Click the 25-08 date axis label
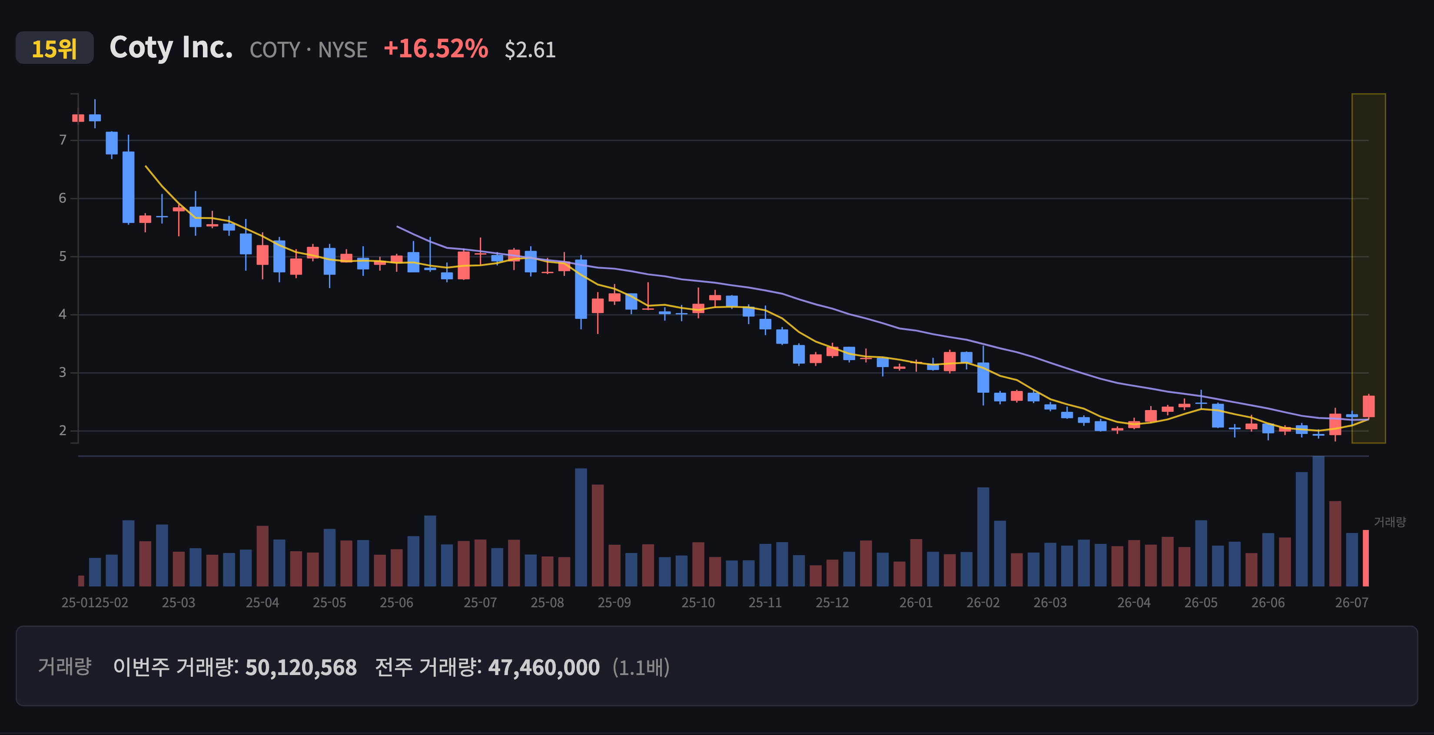This screenshot has height=735, width=1434. 547,603
